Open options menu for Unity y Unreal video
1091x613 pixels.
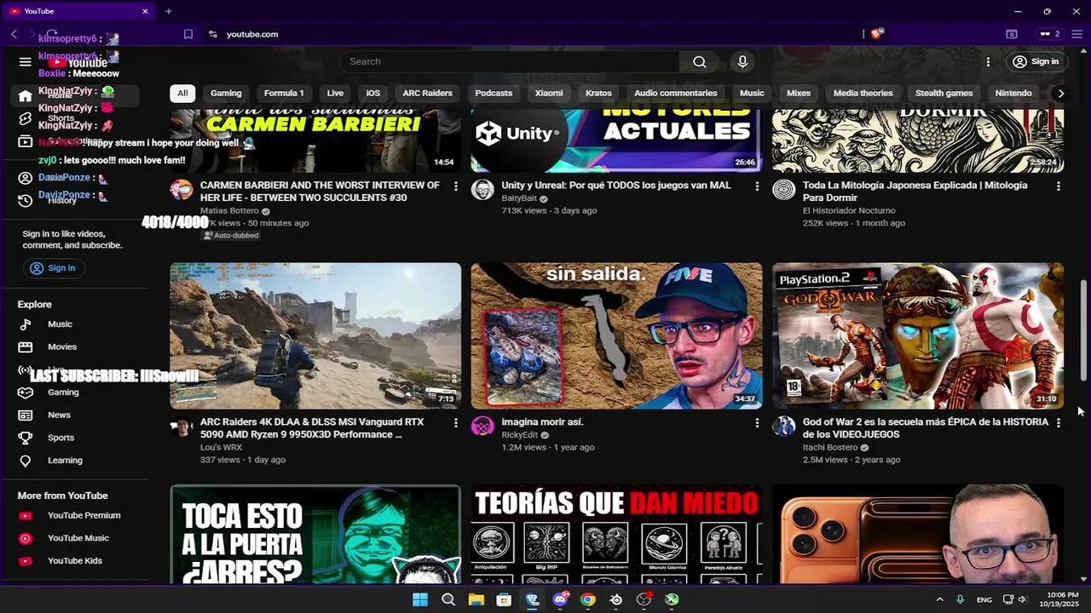point(757,186)
